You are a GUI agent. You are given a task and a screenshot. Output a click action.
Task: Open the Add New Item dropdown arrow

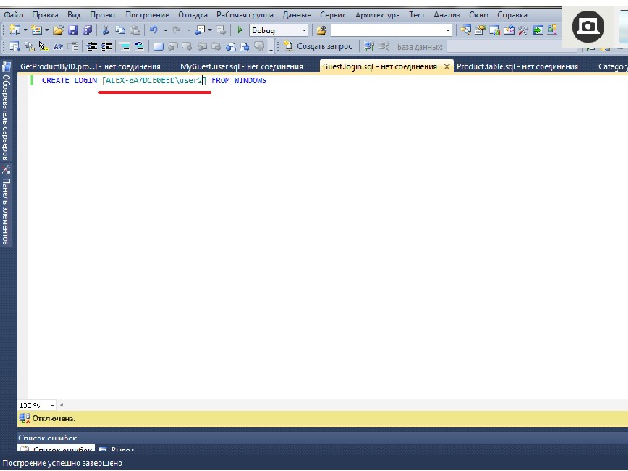pos(47,30)
